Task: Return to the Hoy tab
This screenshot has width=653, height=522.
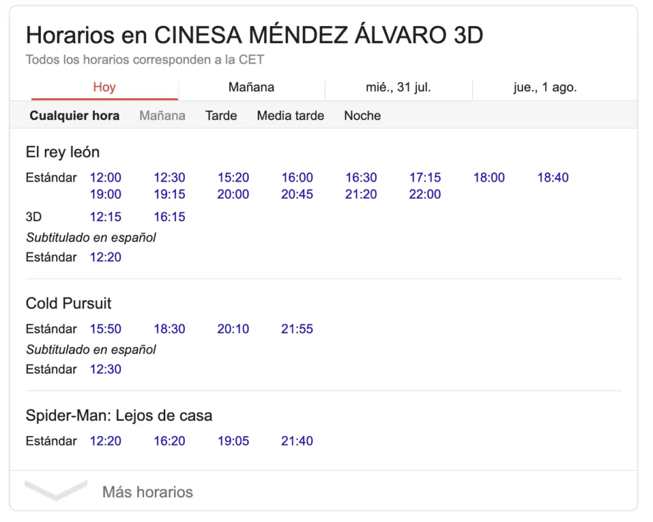Action: tap(104, 87)
